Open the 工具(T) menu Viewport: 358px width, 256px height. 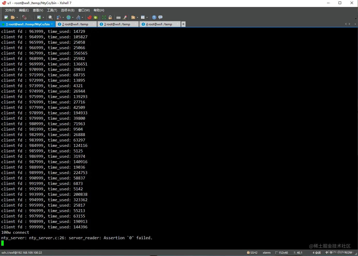(52, 10)
